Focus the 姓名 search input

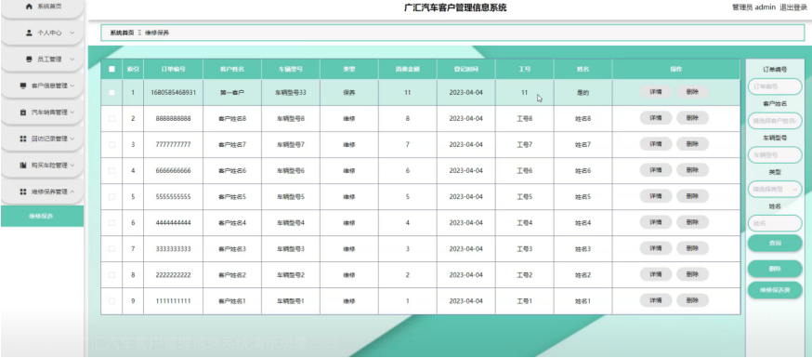point(775,223)
